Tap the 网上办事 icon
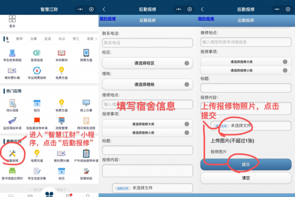 coord(87,104)
